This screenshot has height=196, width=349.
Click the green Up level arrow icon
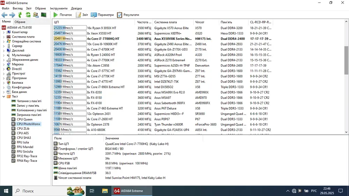click(20, 15)
